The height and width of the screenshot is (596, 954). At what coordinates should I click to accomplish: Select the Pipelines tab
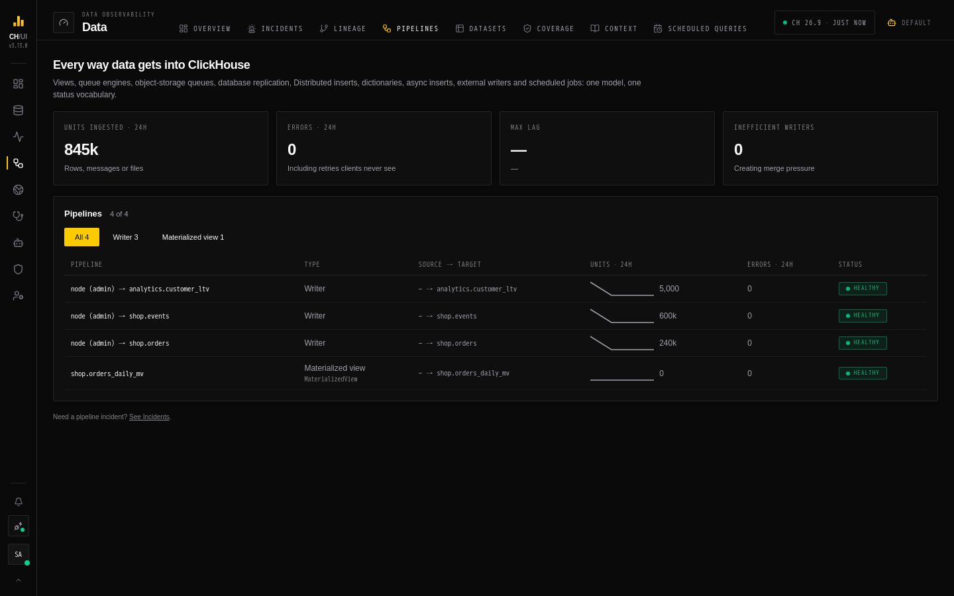[411, 28]
